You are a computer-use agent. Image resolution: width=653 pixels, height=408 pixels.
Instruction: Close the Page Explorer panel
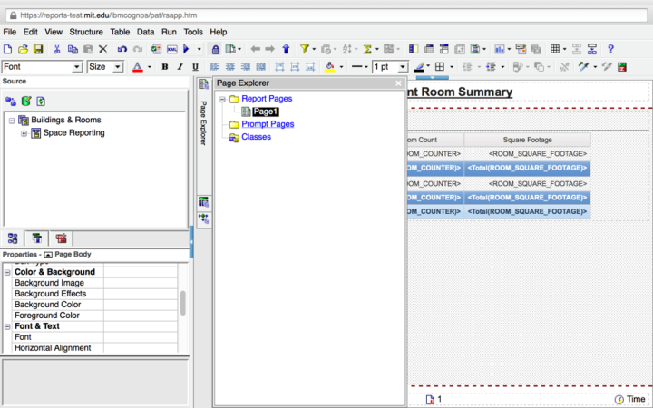[x=398, y=83]
